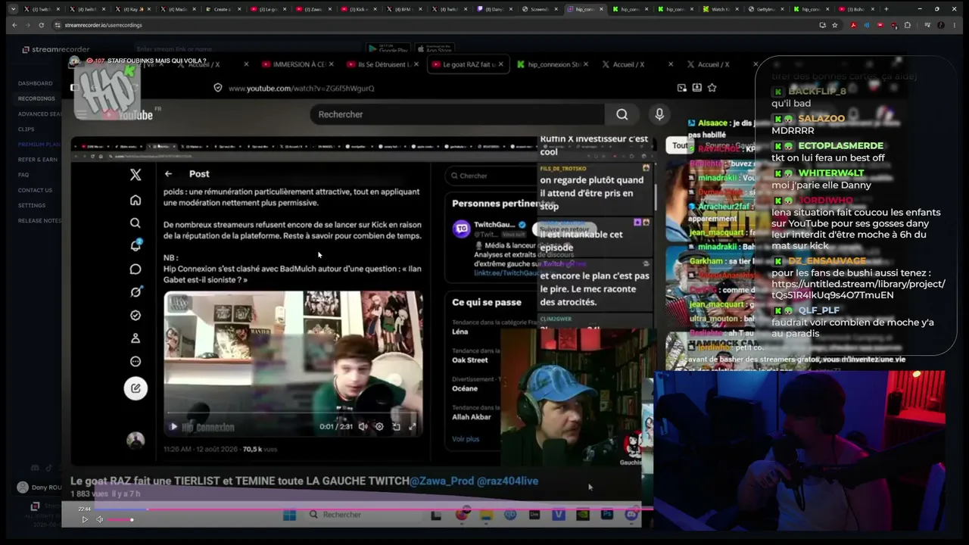Open the Voir plus link under trends
Screen dimensions: 969x545
coord(466,439)
